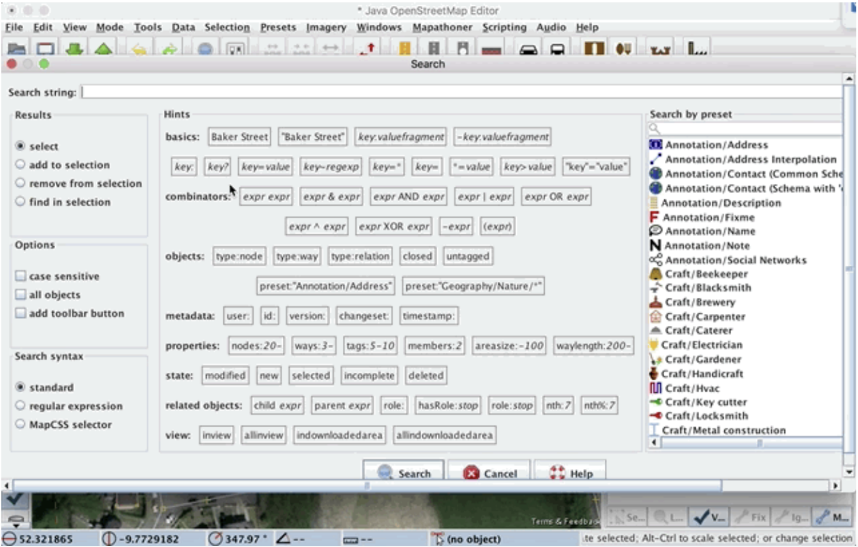858x547 pixels.
Task: Click the Craft/Beekeeper preset icon
Action: [x=655, y=274]
